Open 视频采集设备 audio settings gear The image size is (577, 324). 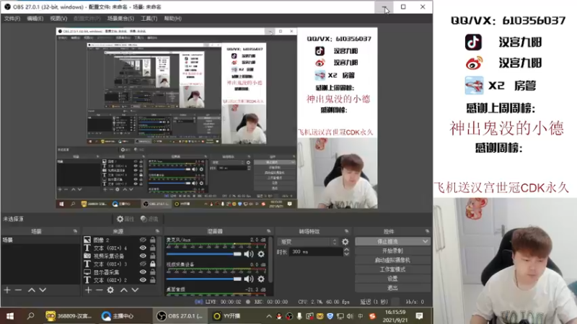[x=261, y=279]
